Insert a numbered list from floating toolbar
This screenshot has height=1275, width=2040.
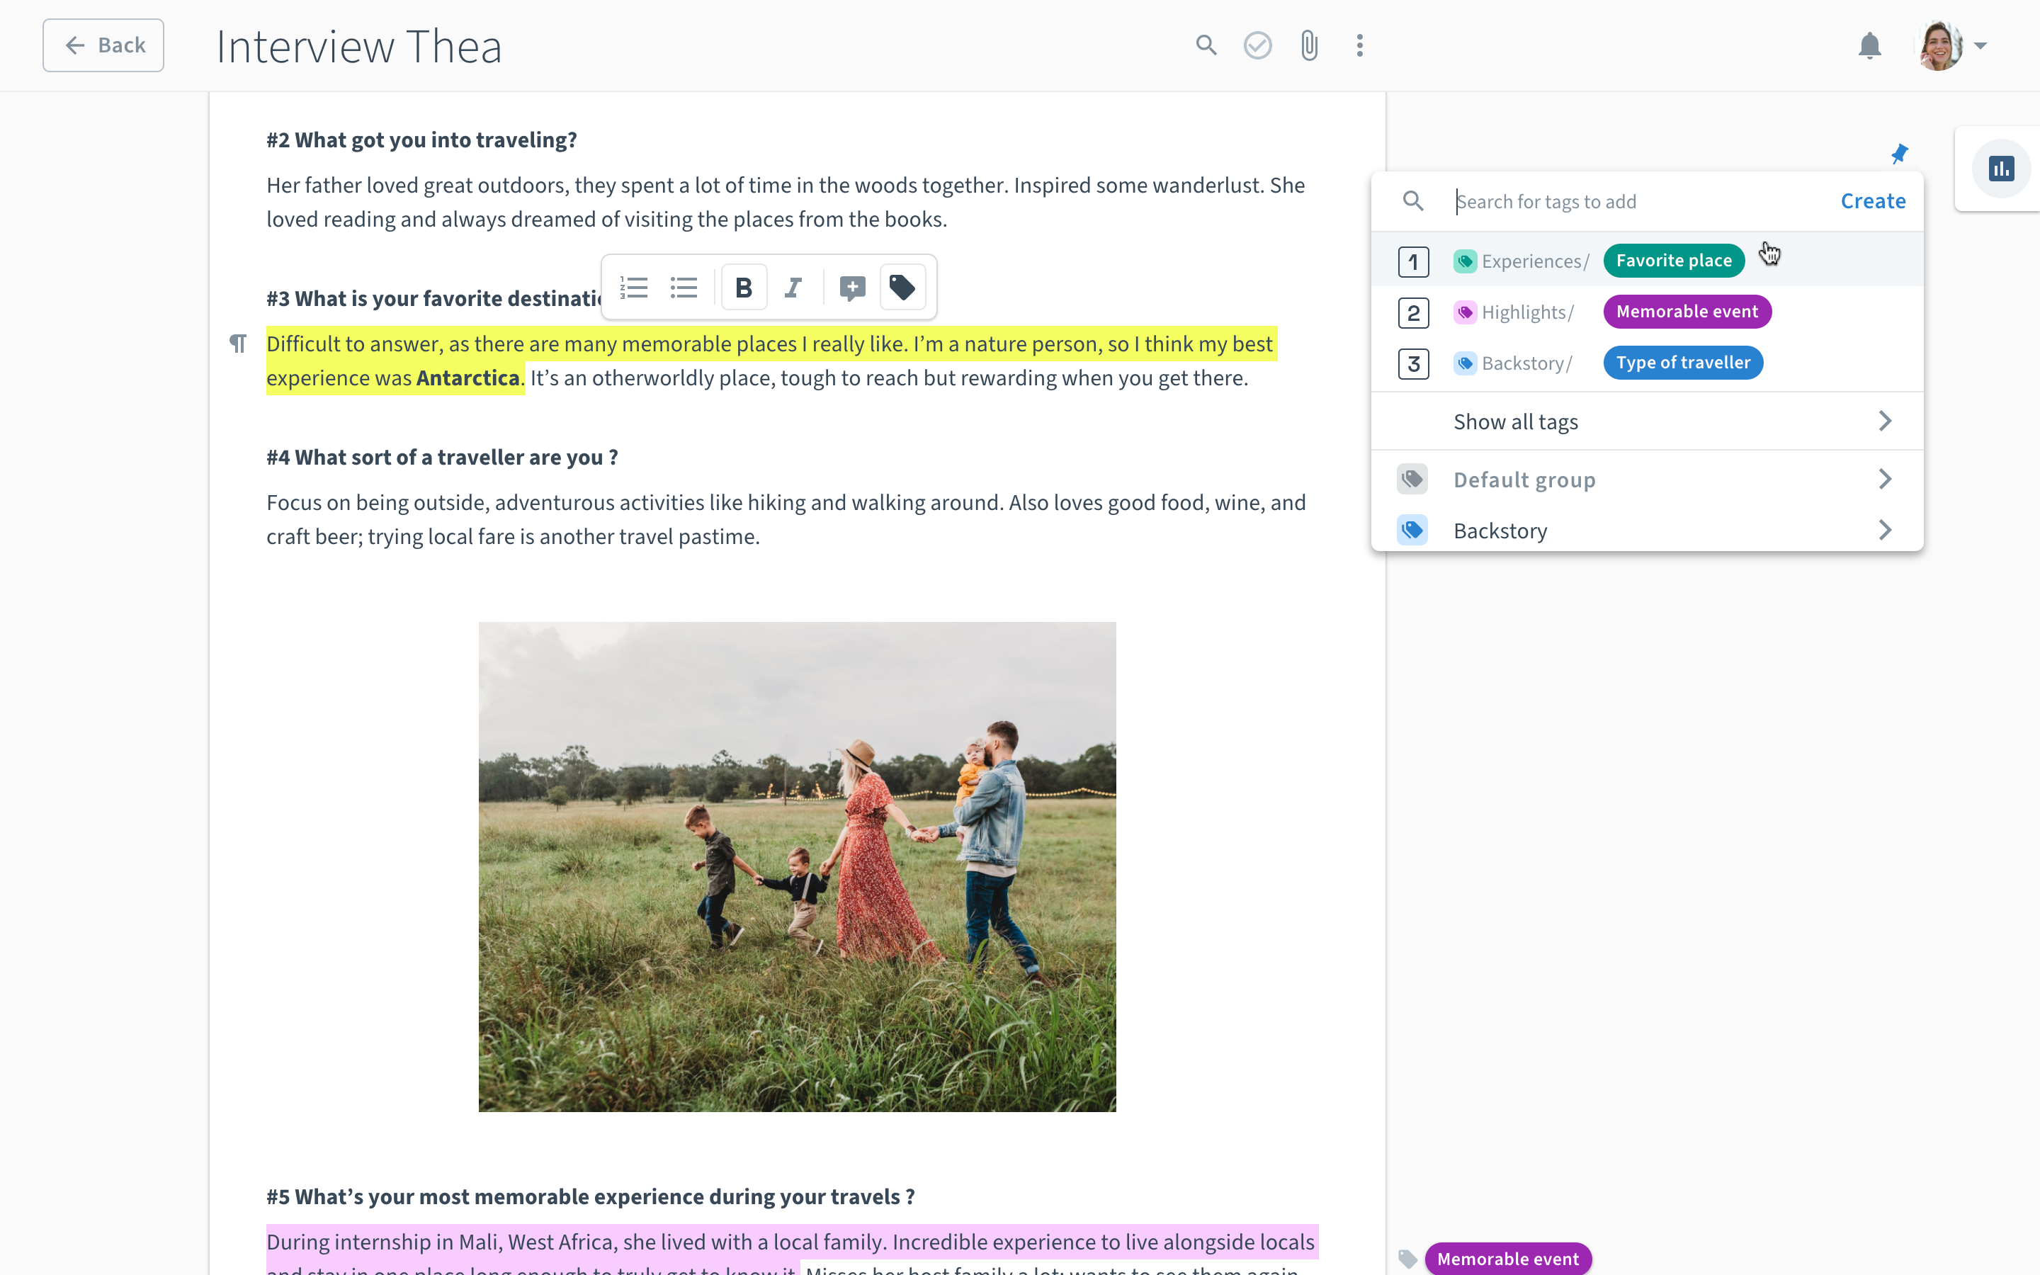[633, 288]
